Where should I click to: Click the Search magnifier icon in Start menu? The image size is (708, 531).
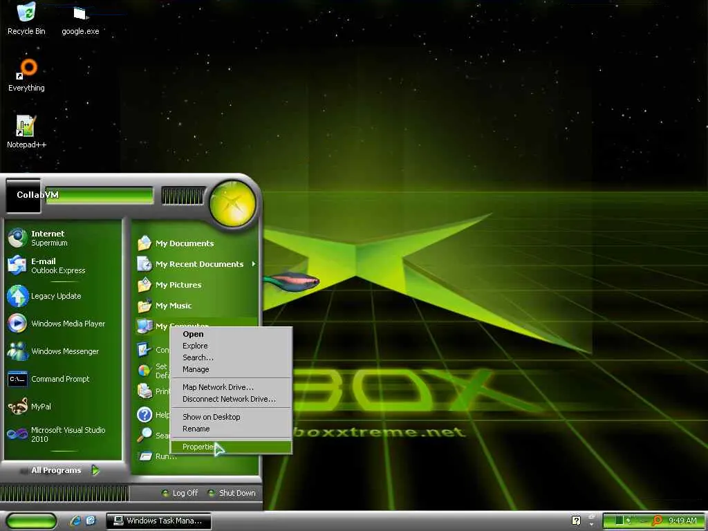click(x=145, y=434)
